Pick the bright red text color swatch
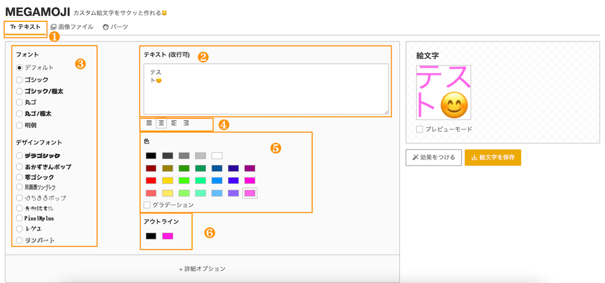The height and width of the screenshot is (283, 605). [x=151, y=181]
